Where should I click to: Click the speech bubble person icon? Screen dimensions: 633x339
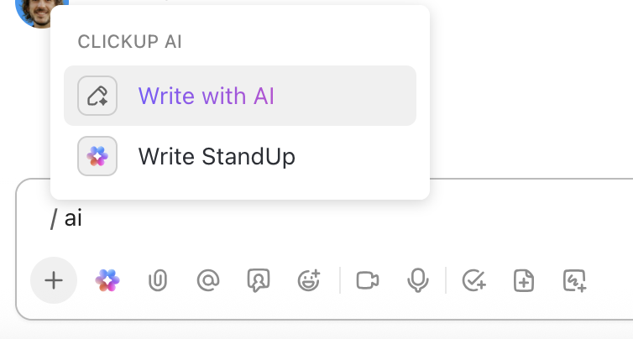[258, 280]
